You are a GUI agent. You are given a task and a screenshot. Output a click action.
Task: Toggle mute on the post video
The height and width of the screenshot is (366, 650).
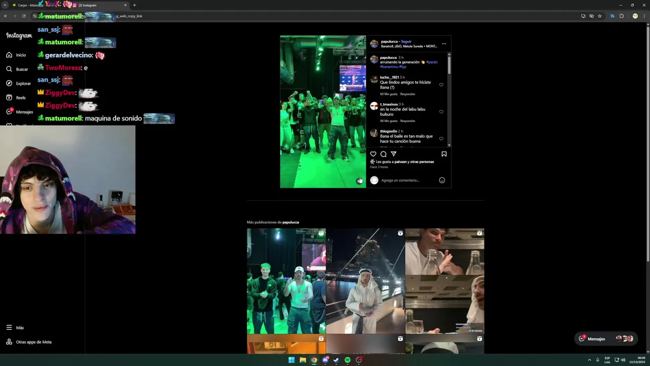pyautogui.click(x=360, y=181)
